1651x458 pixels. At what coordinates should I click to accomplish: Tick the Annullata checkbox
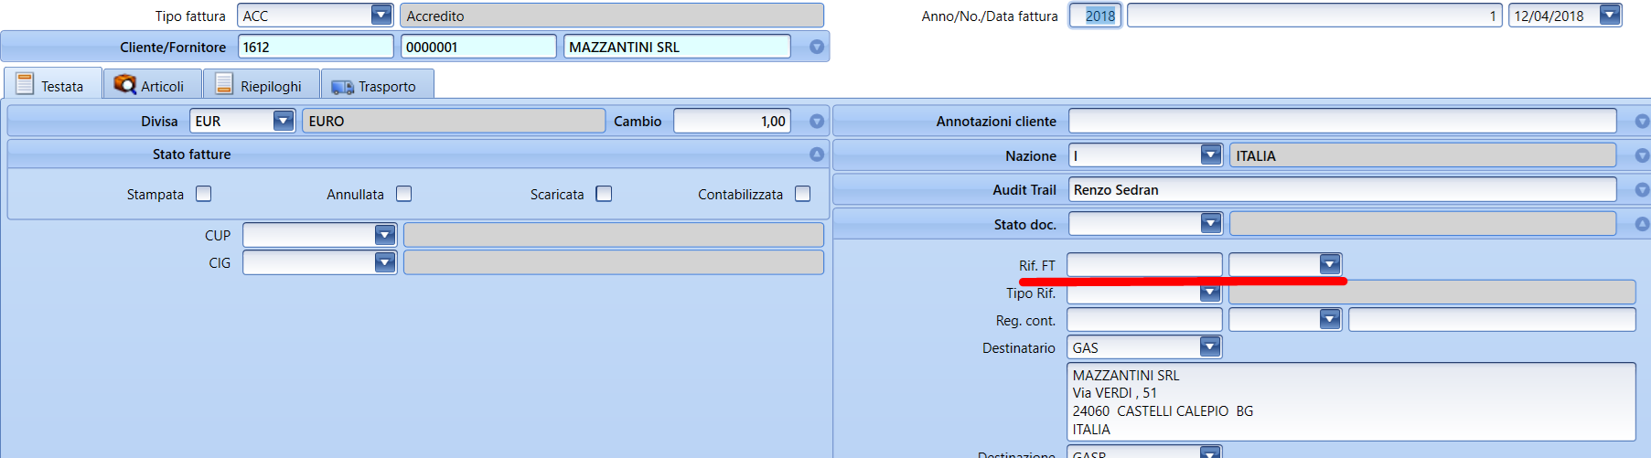[x=404, y=194]
